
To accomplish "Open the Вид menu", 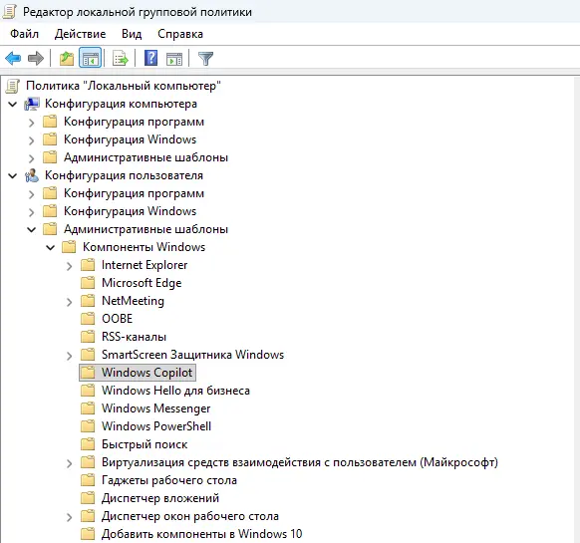I will pyautogui.click(x=132, y=34).
